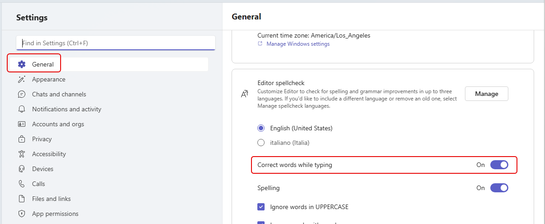Focus the Find in Settings search box
545x224 pixels.
[x=115, y=43]
